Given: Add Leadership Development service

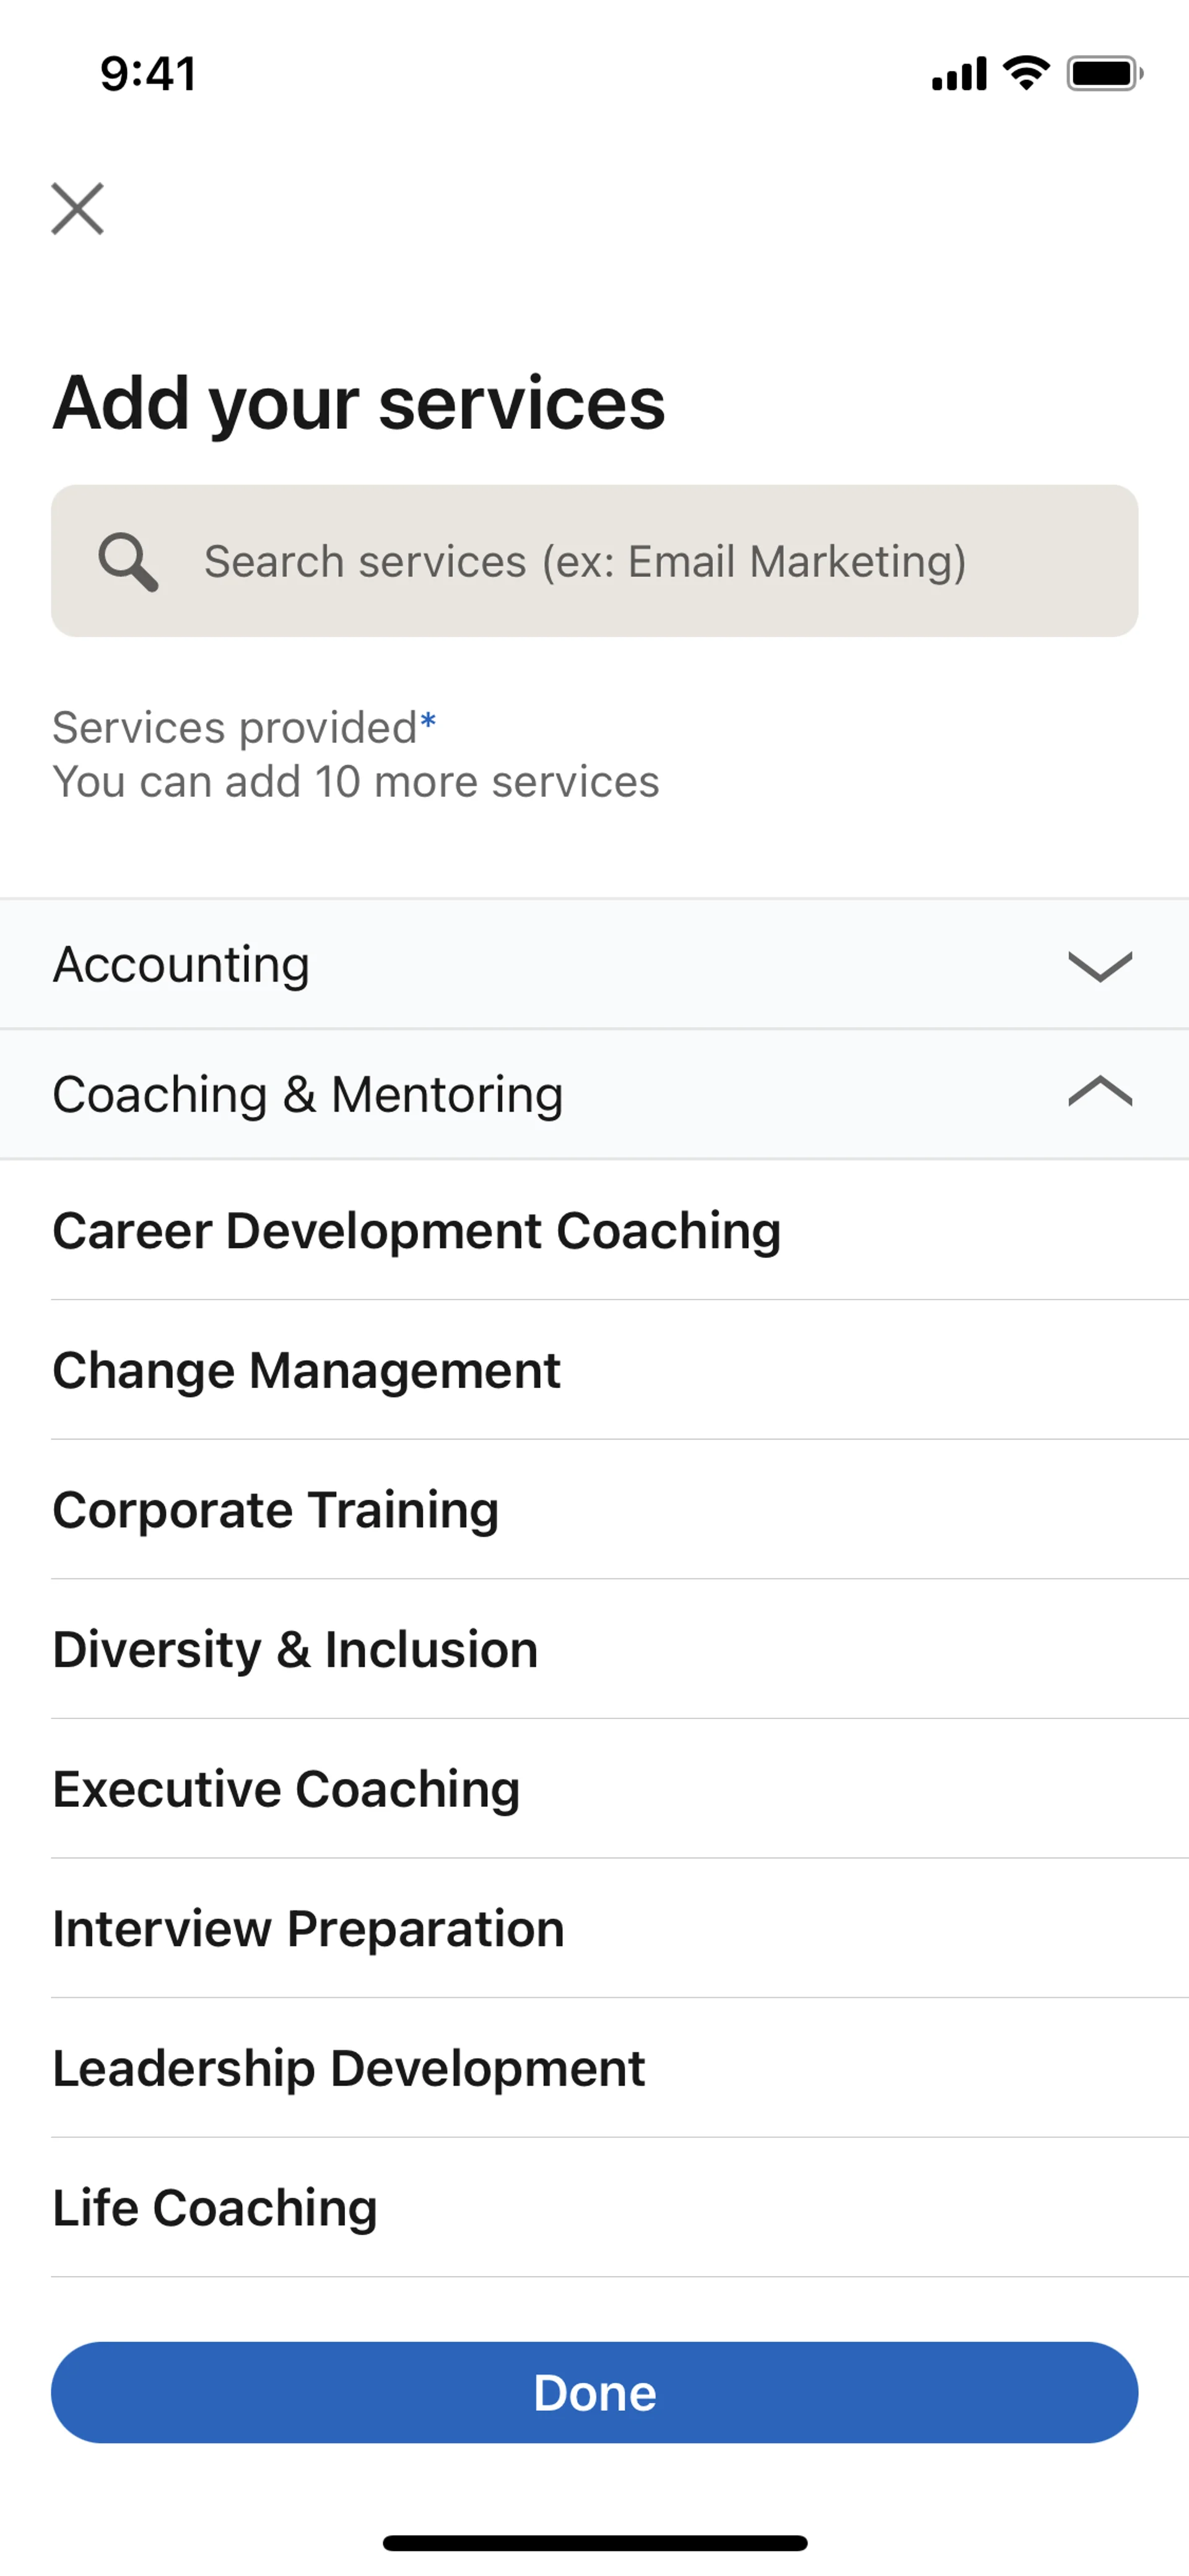Looking at the screenshot, I should tap(349, 2069).
